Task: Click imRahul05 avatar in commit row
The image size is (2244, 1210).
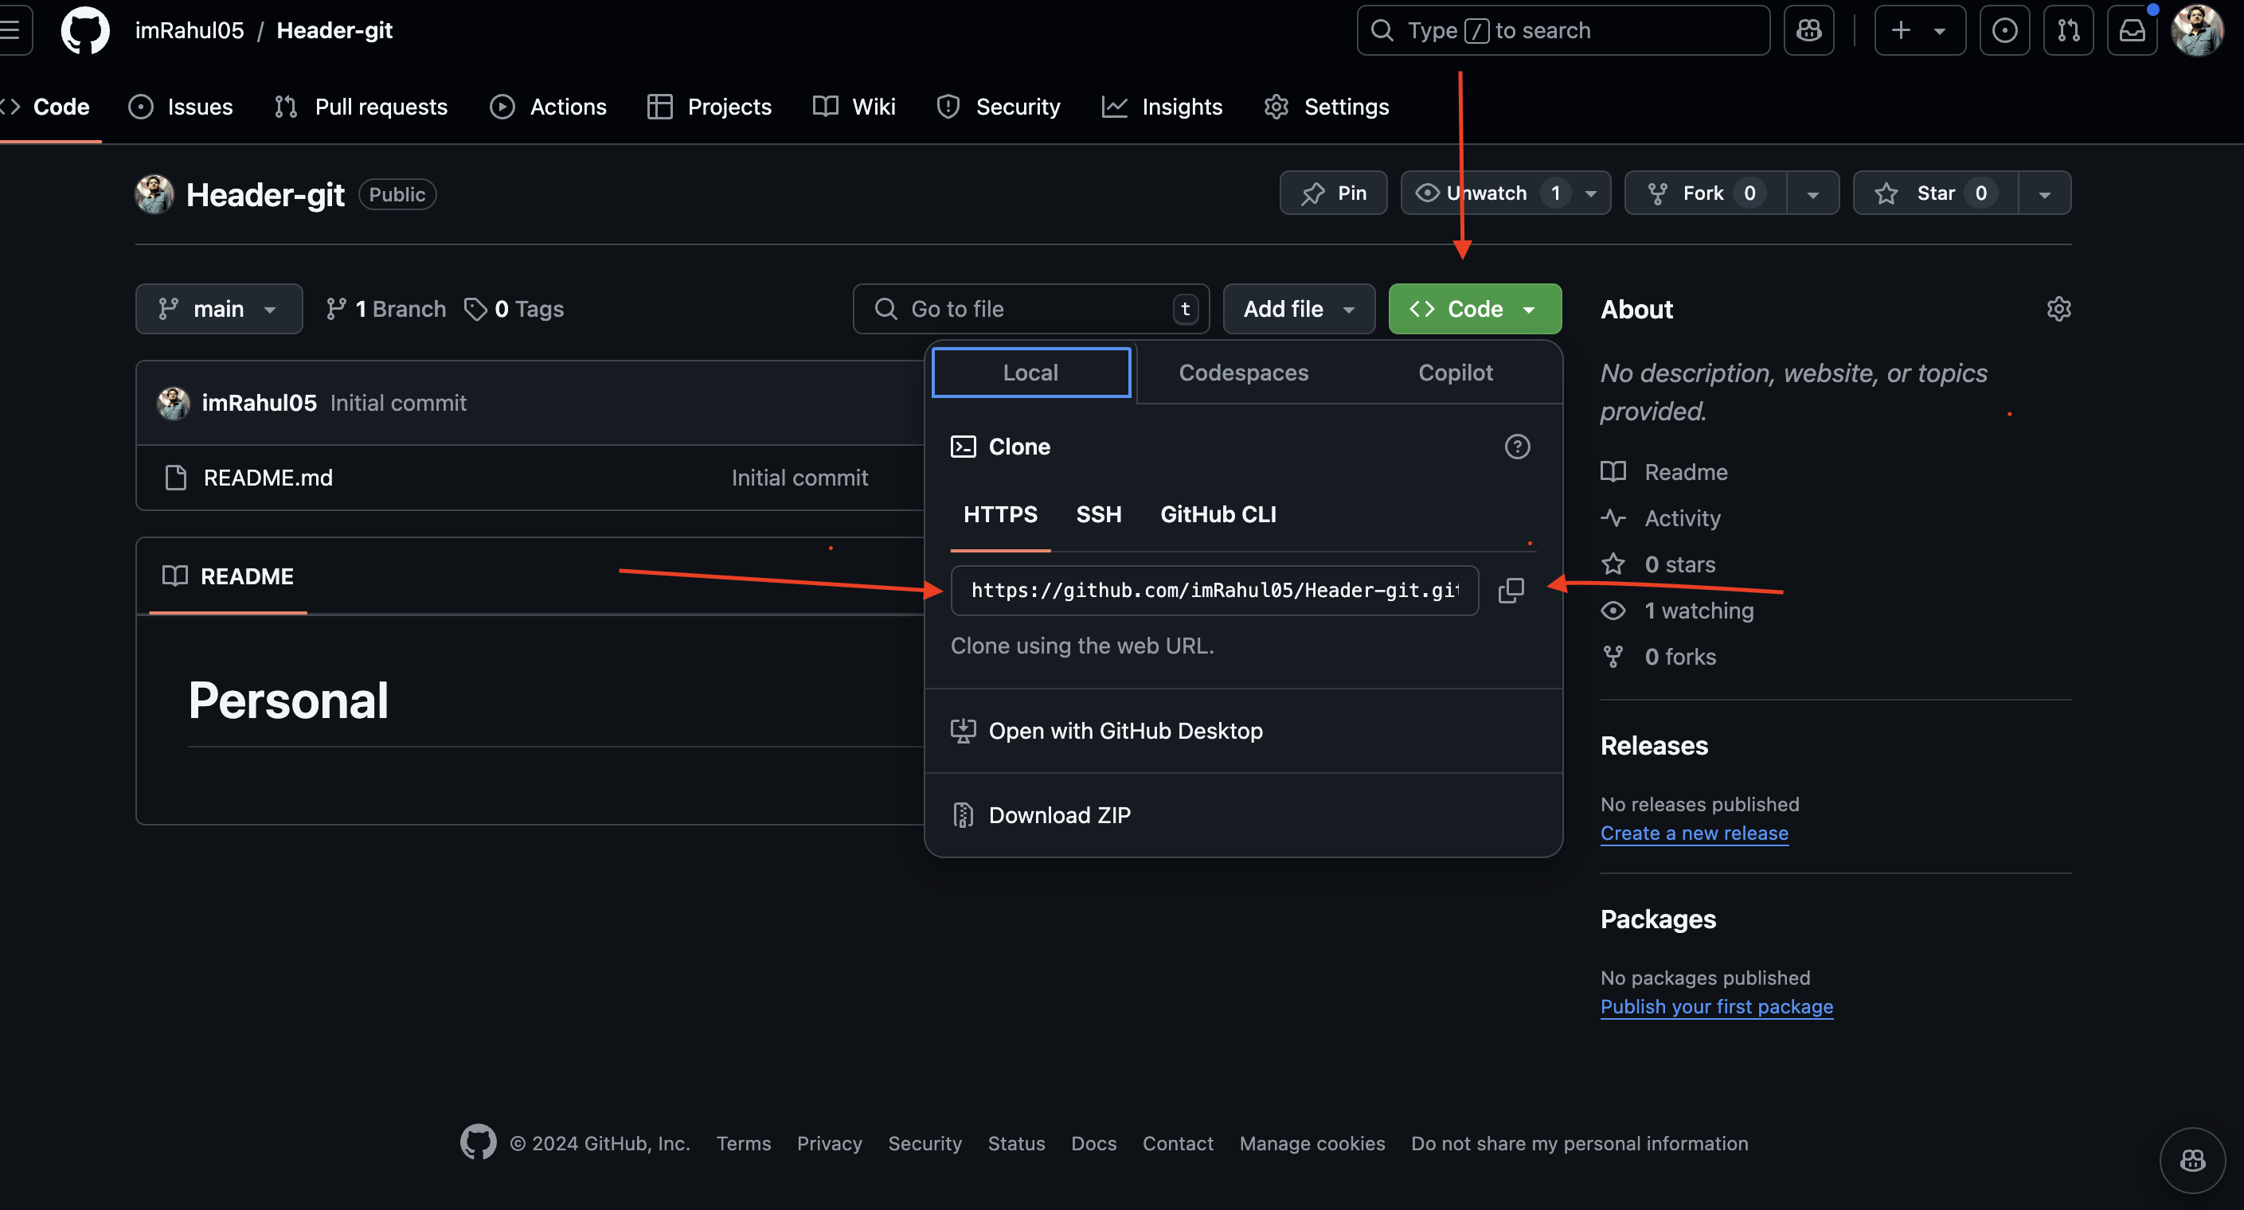Action: [174, 403]
